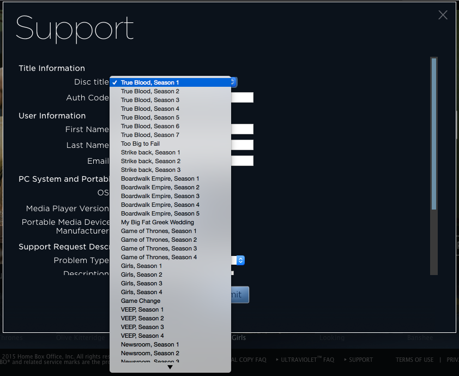459x376 pixels.
Task: Select Newsroom, Season 2
Action: pyautogui.click(x=171, y=353)
